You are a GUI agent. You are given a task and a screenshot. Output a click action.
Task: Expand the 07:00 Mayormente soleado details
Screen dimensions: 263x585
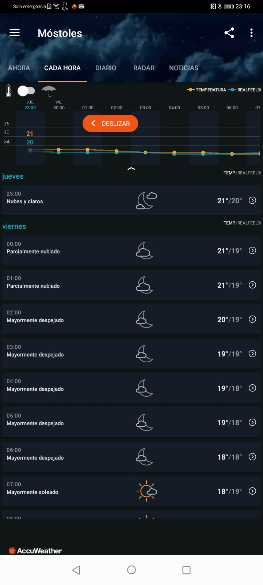[252, 491]
